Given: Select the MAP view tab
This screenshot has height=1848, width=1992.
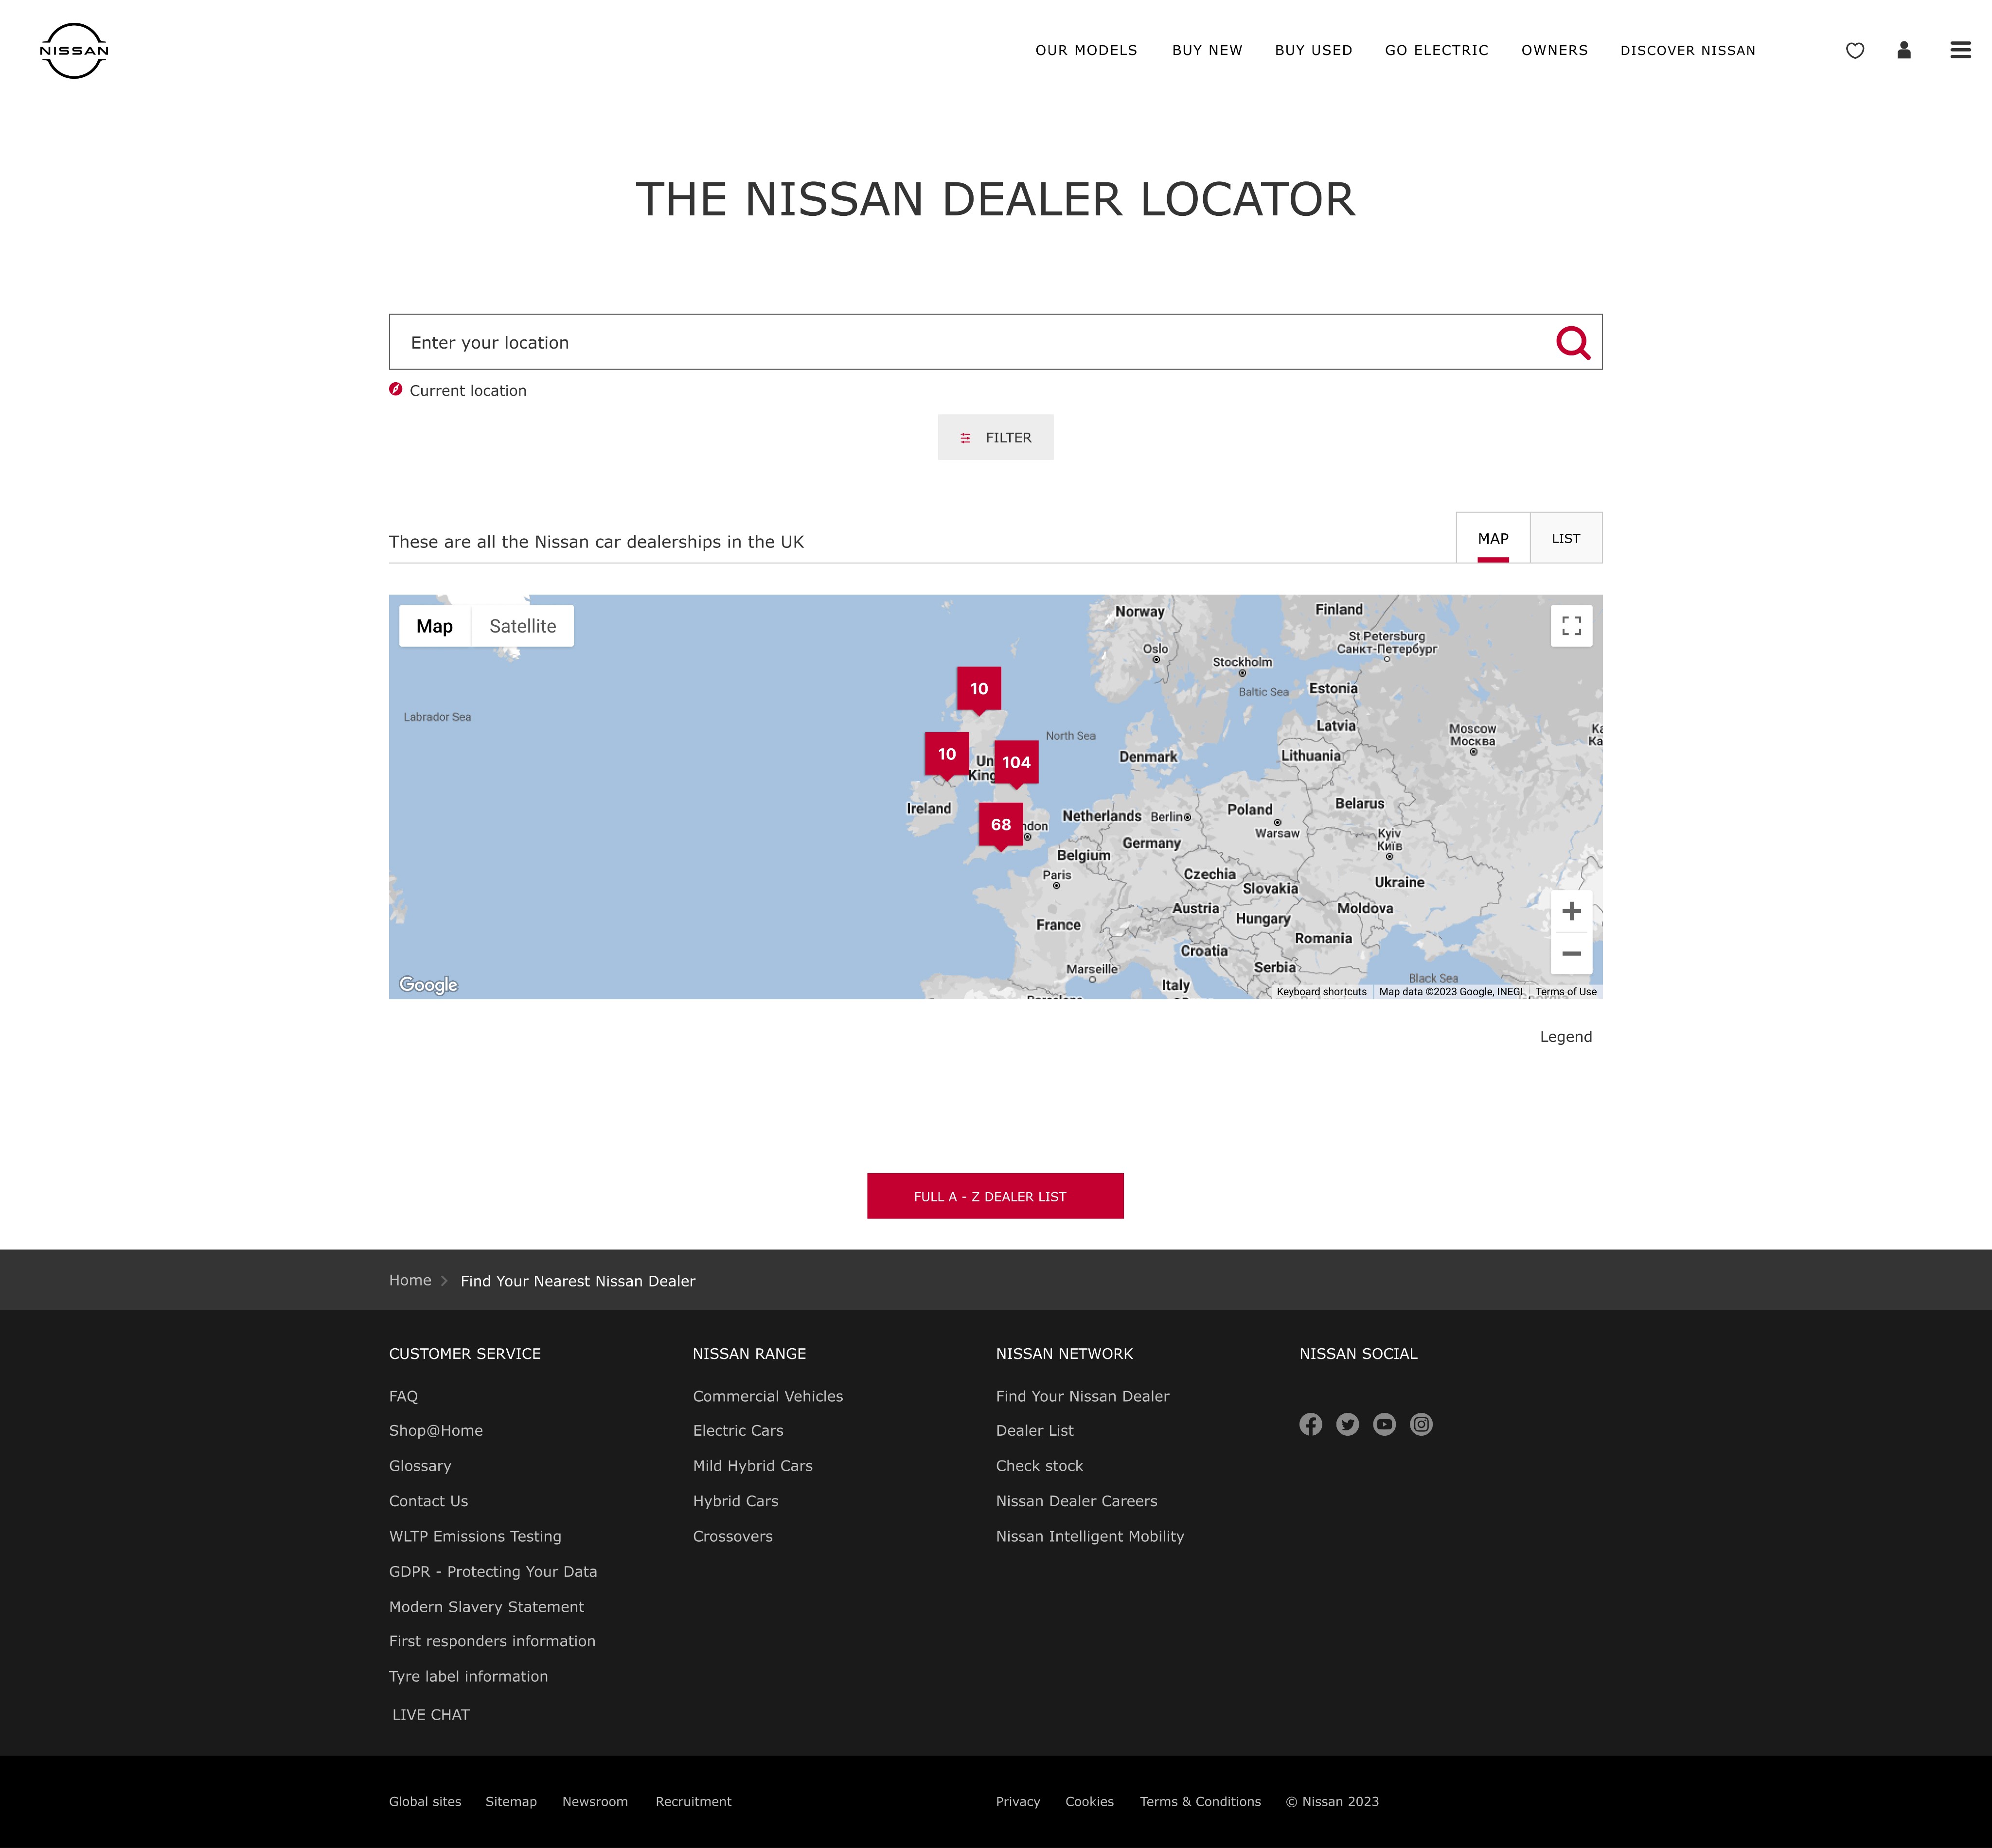Looking at the screenshot, I should 1492,538.
